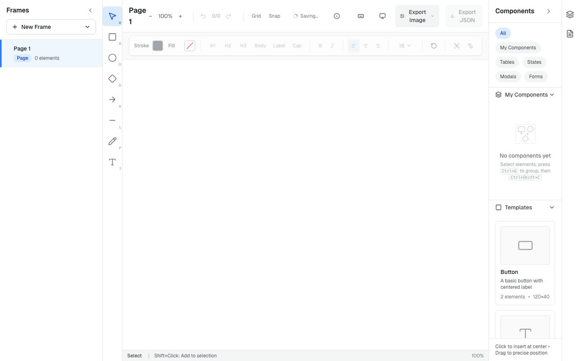
Task: Select the Pencil draw tool
Action: coord(112,141)
